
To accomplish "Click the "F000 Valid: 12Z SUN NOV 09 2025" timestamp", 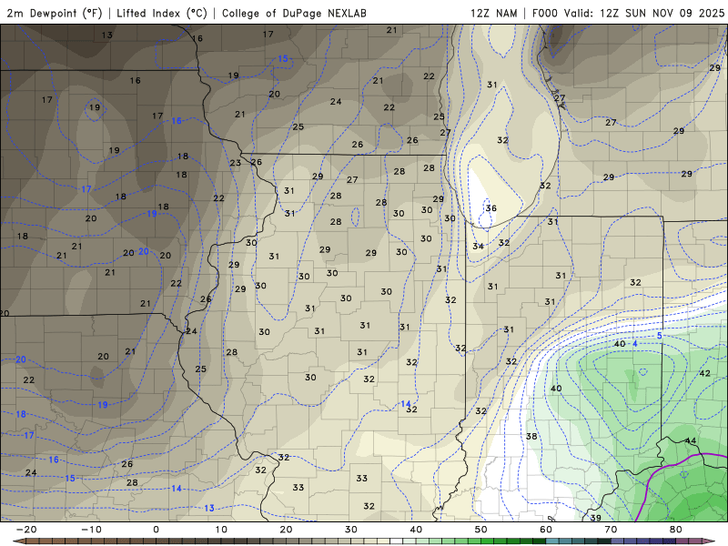I will tap(628, 13).
